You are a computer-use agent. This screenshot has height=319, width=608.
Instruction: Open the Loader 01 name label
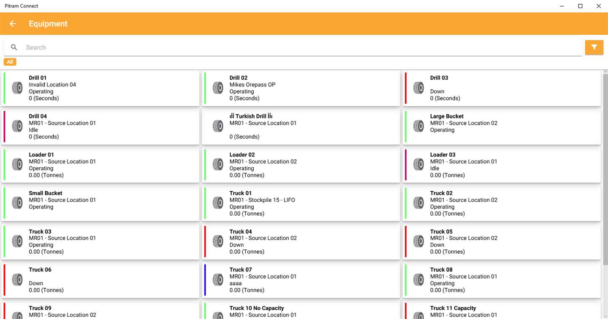tap(41, 155)
